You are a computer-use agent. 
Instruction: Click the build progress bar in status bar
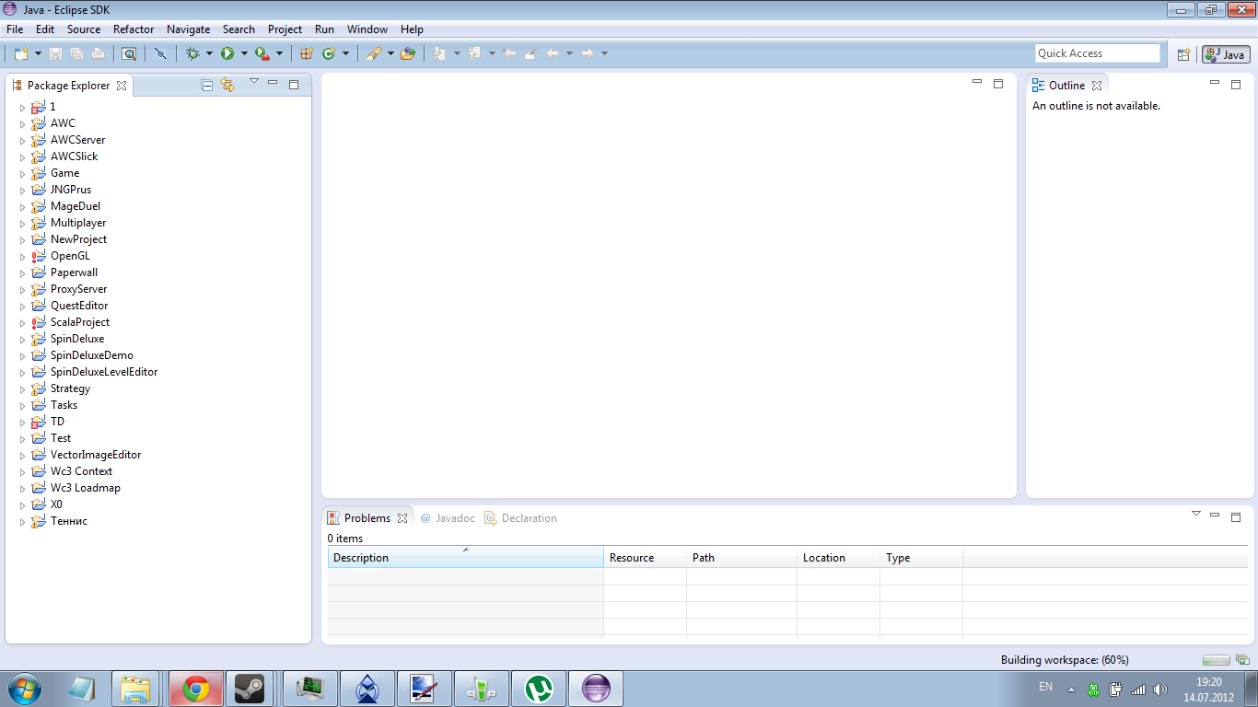tap(1217, 660)
